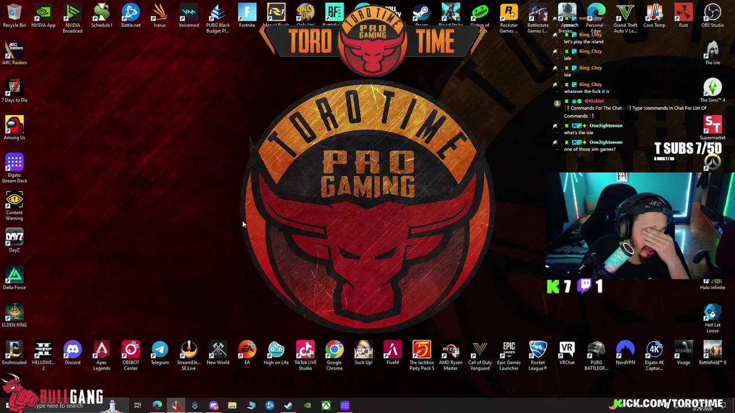The image size is (735, 413).
Task: Select the Delta Force icon
Action: click(14, 278)
